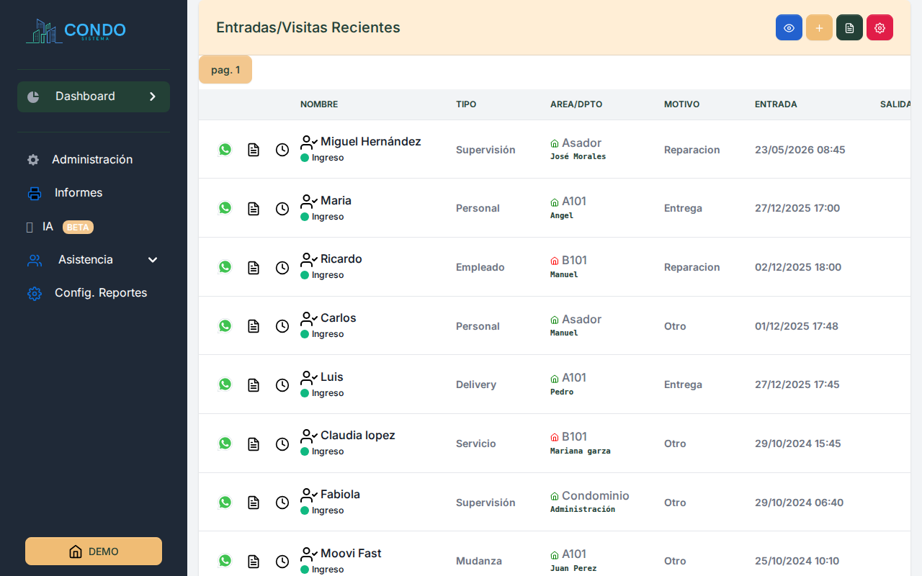The width and height of the screenshot is (922, 576).
Task: Open document icon in Fabiola row
Action: point(254,503)
